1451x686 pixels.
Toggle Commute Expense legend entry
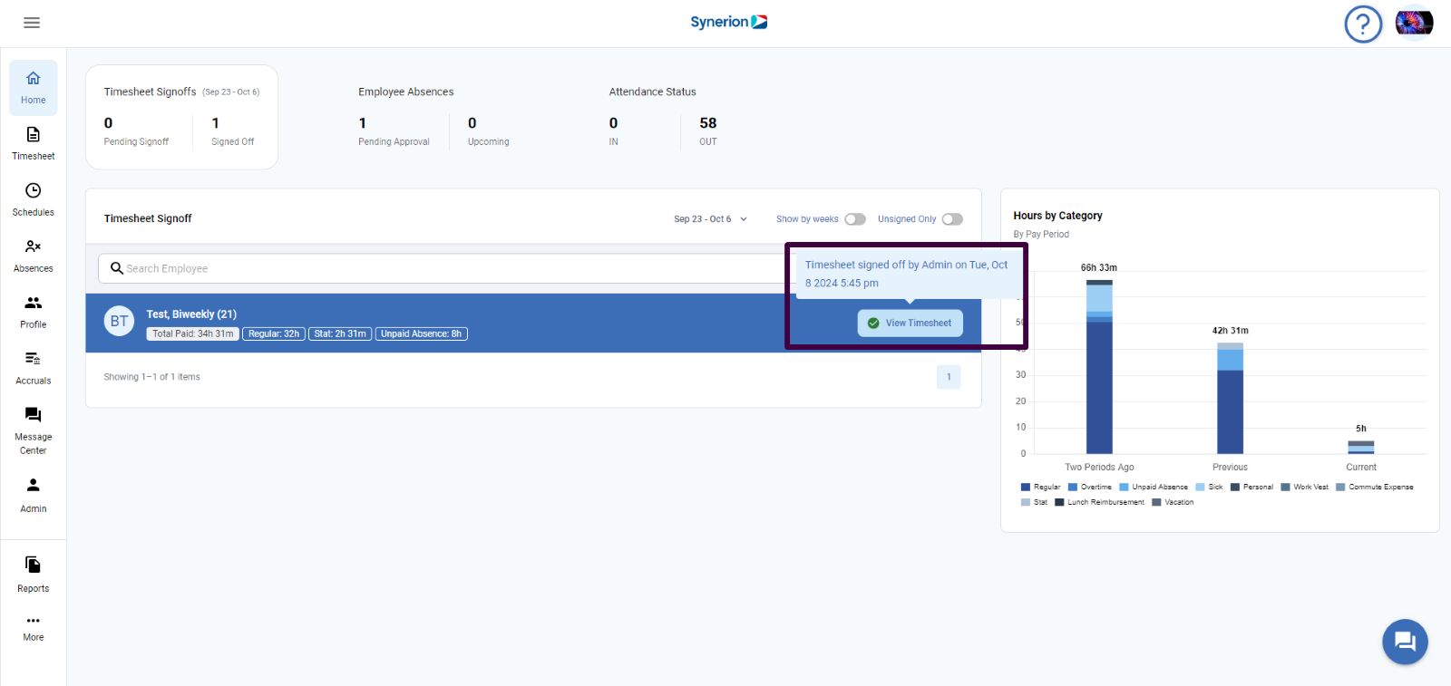tap(1375, 488)
